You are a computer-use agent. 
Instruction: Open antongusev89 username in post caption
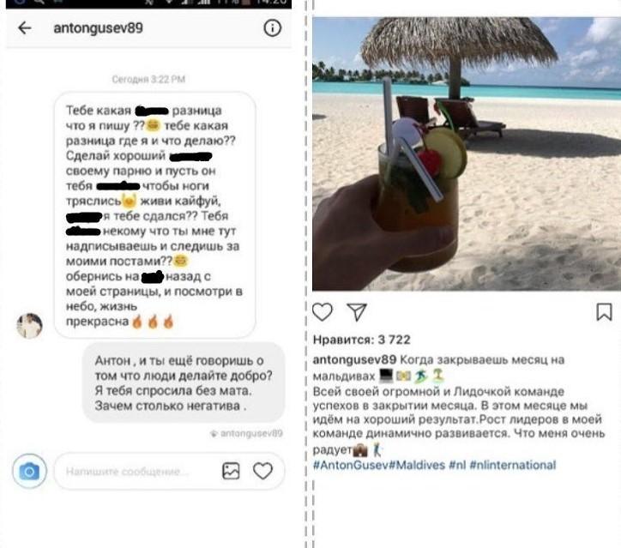[x=354, y=359]
